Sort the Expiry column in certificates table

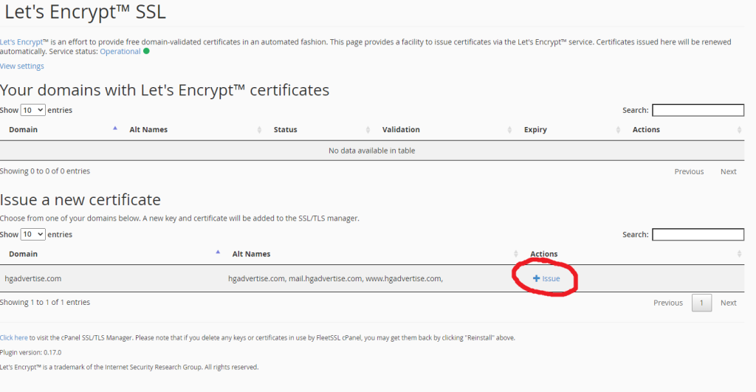click(x=618, y=130)
